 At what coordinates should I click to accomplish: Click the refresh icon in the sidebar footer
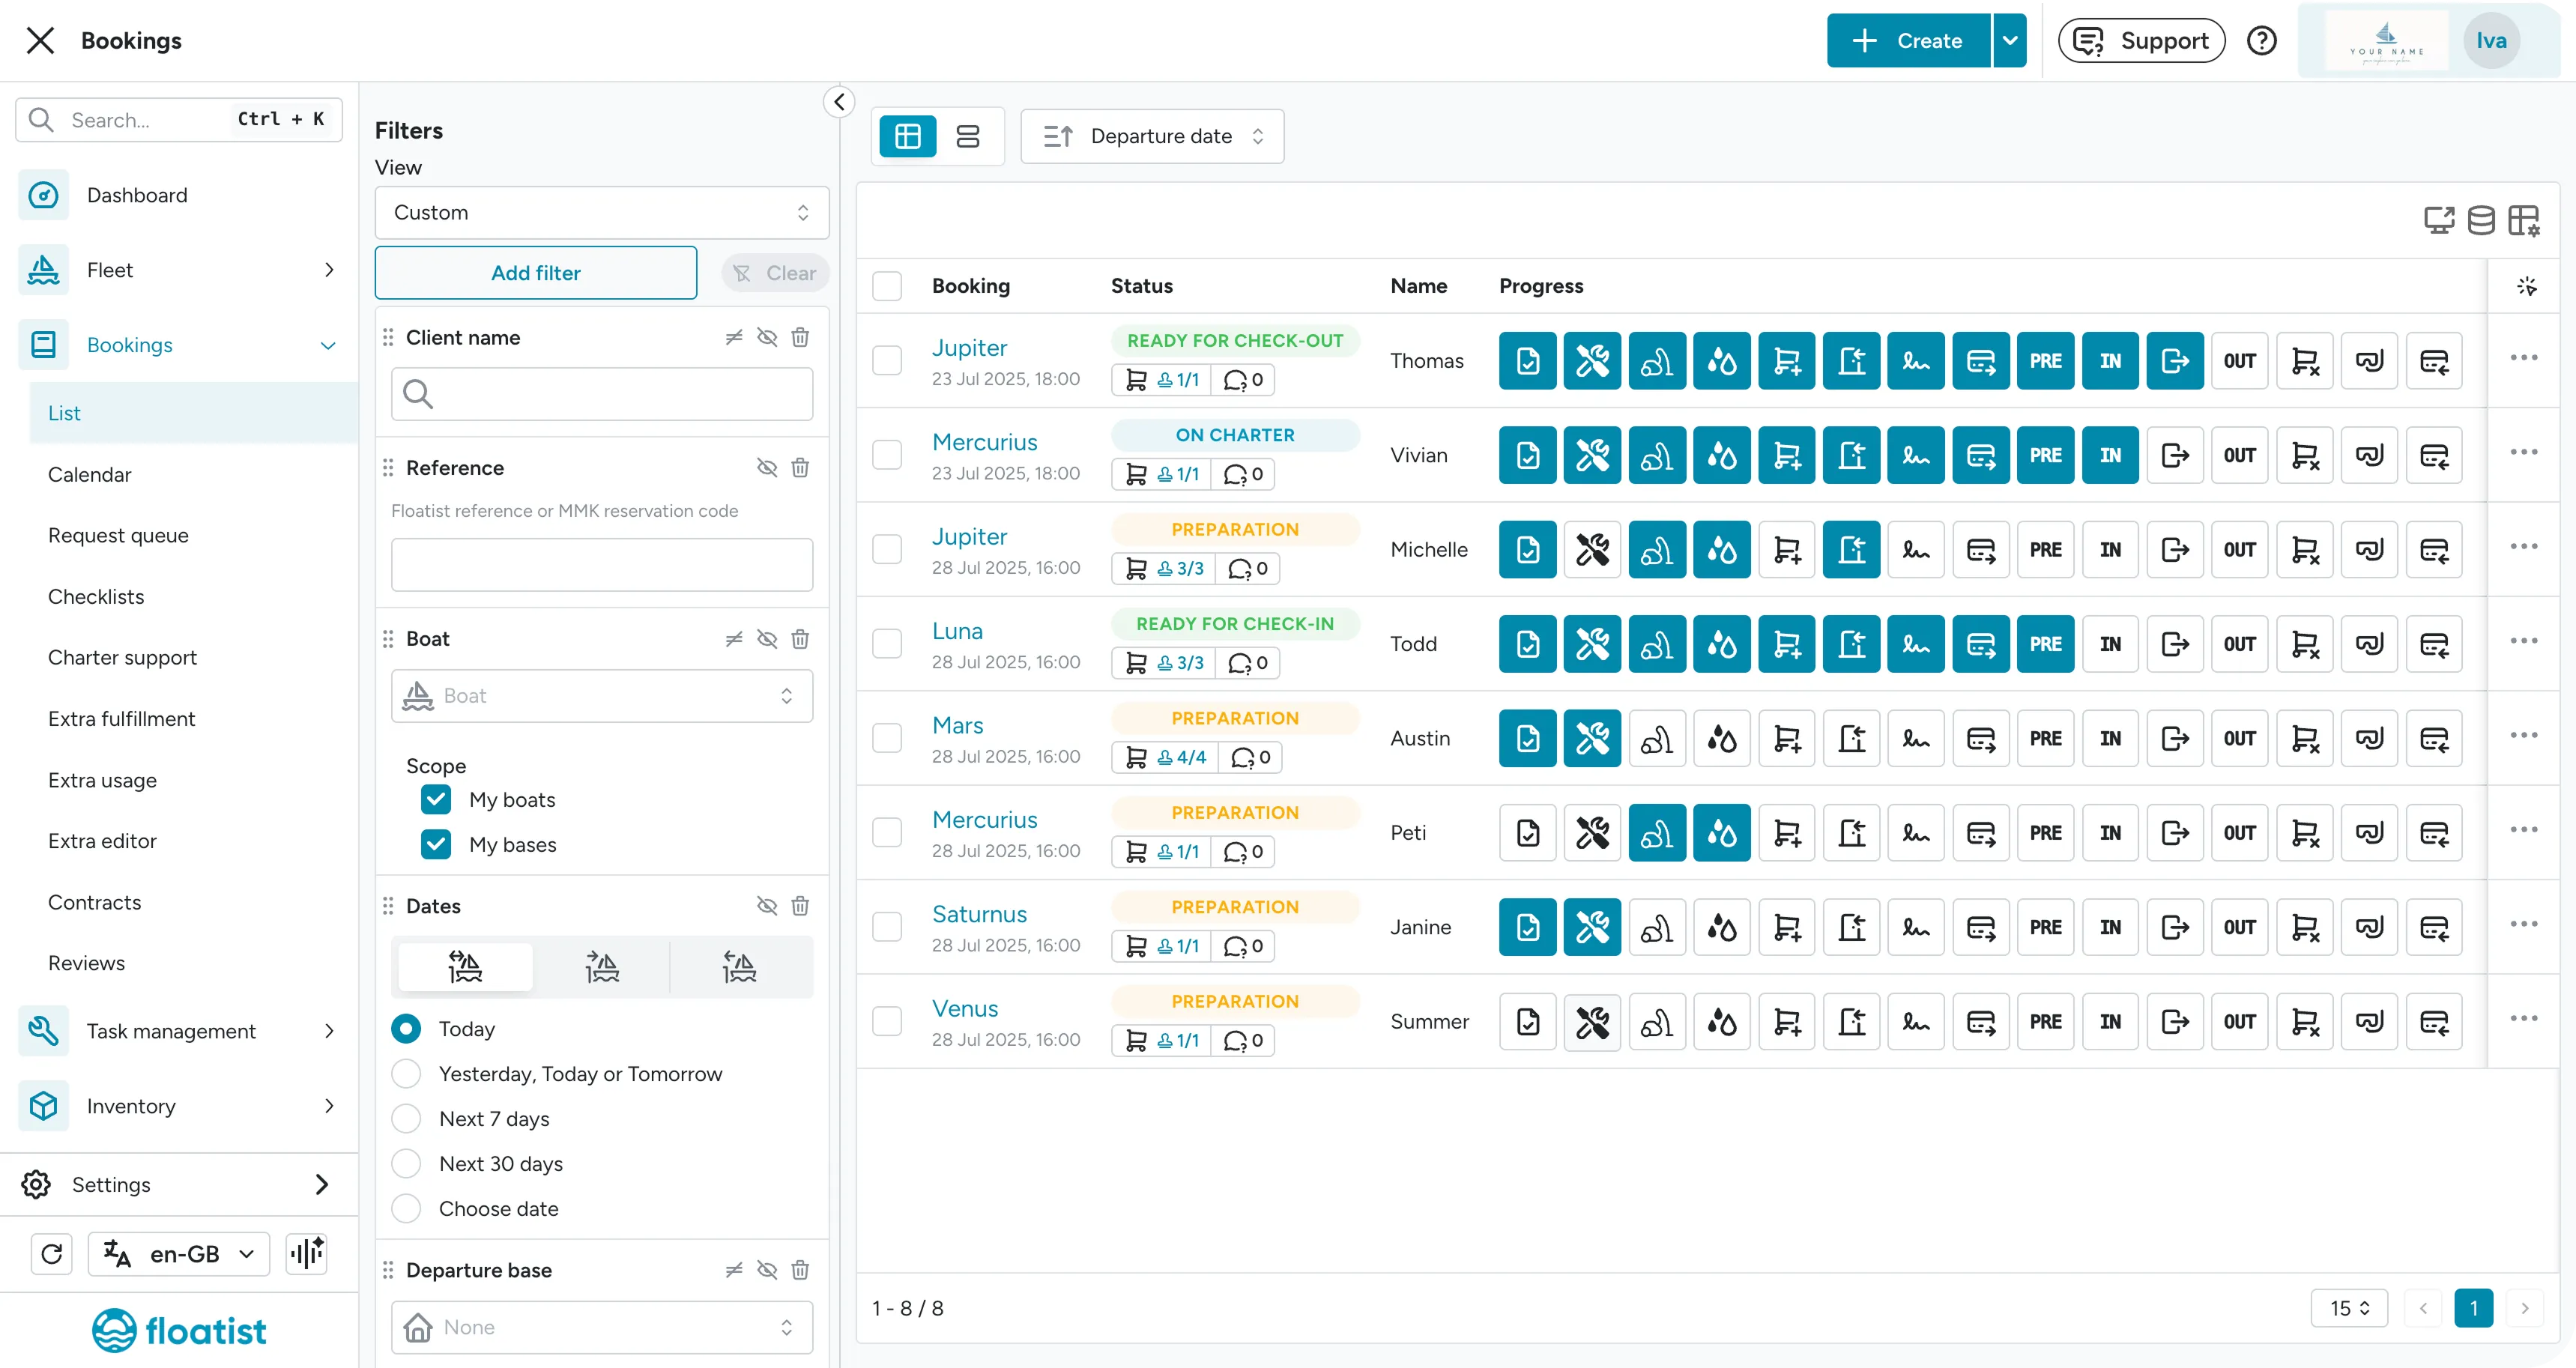coord(52,1253)
